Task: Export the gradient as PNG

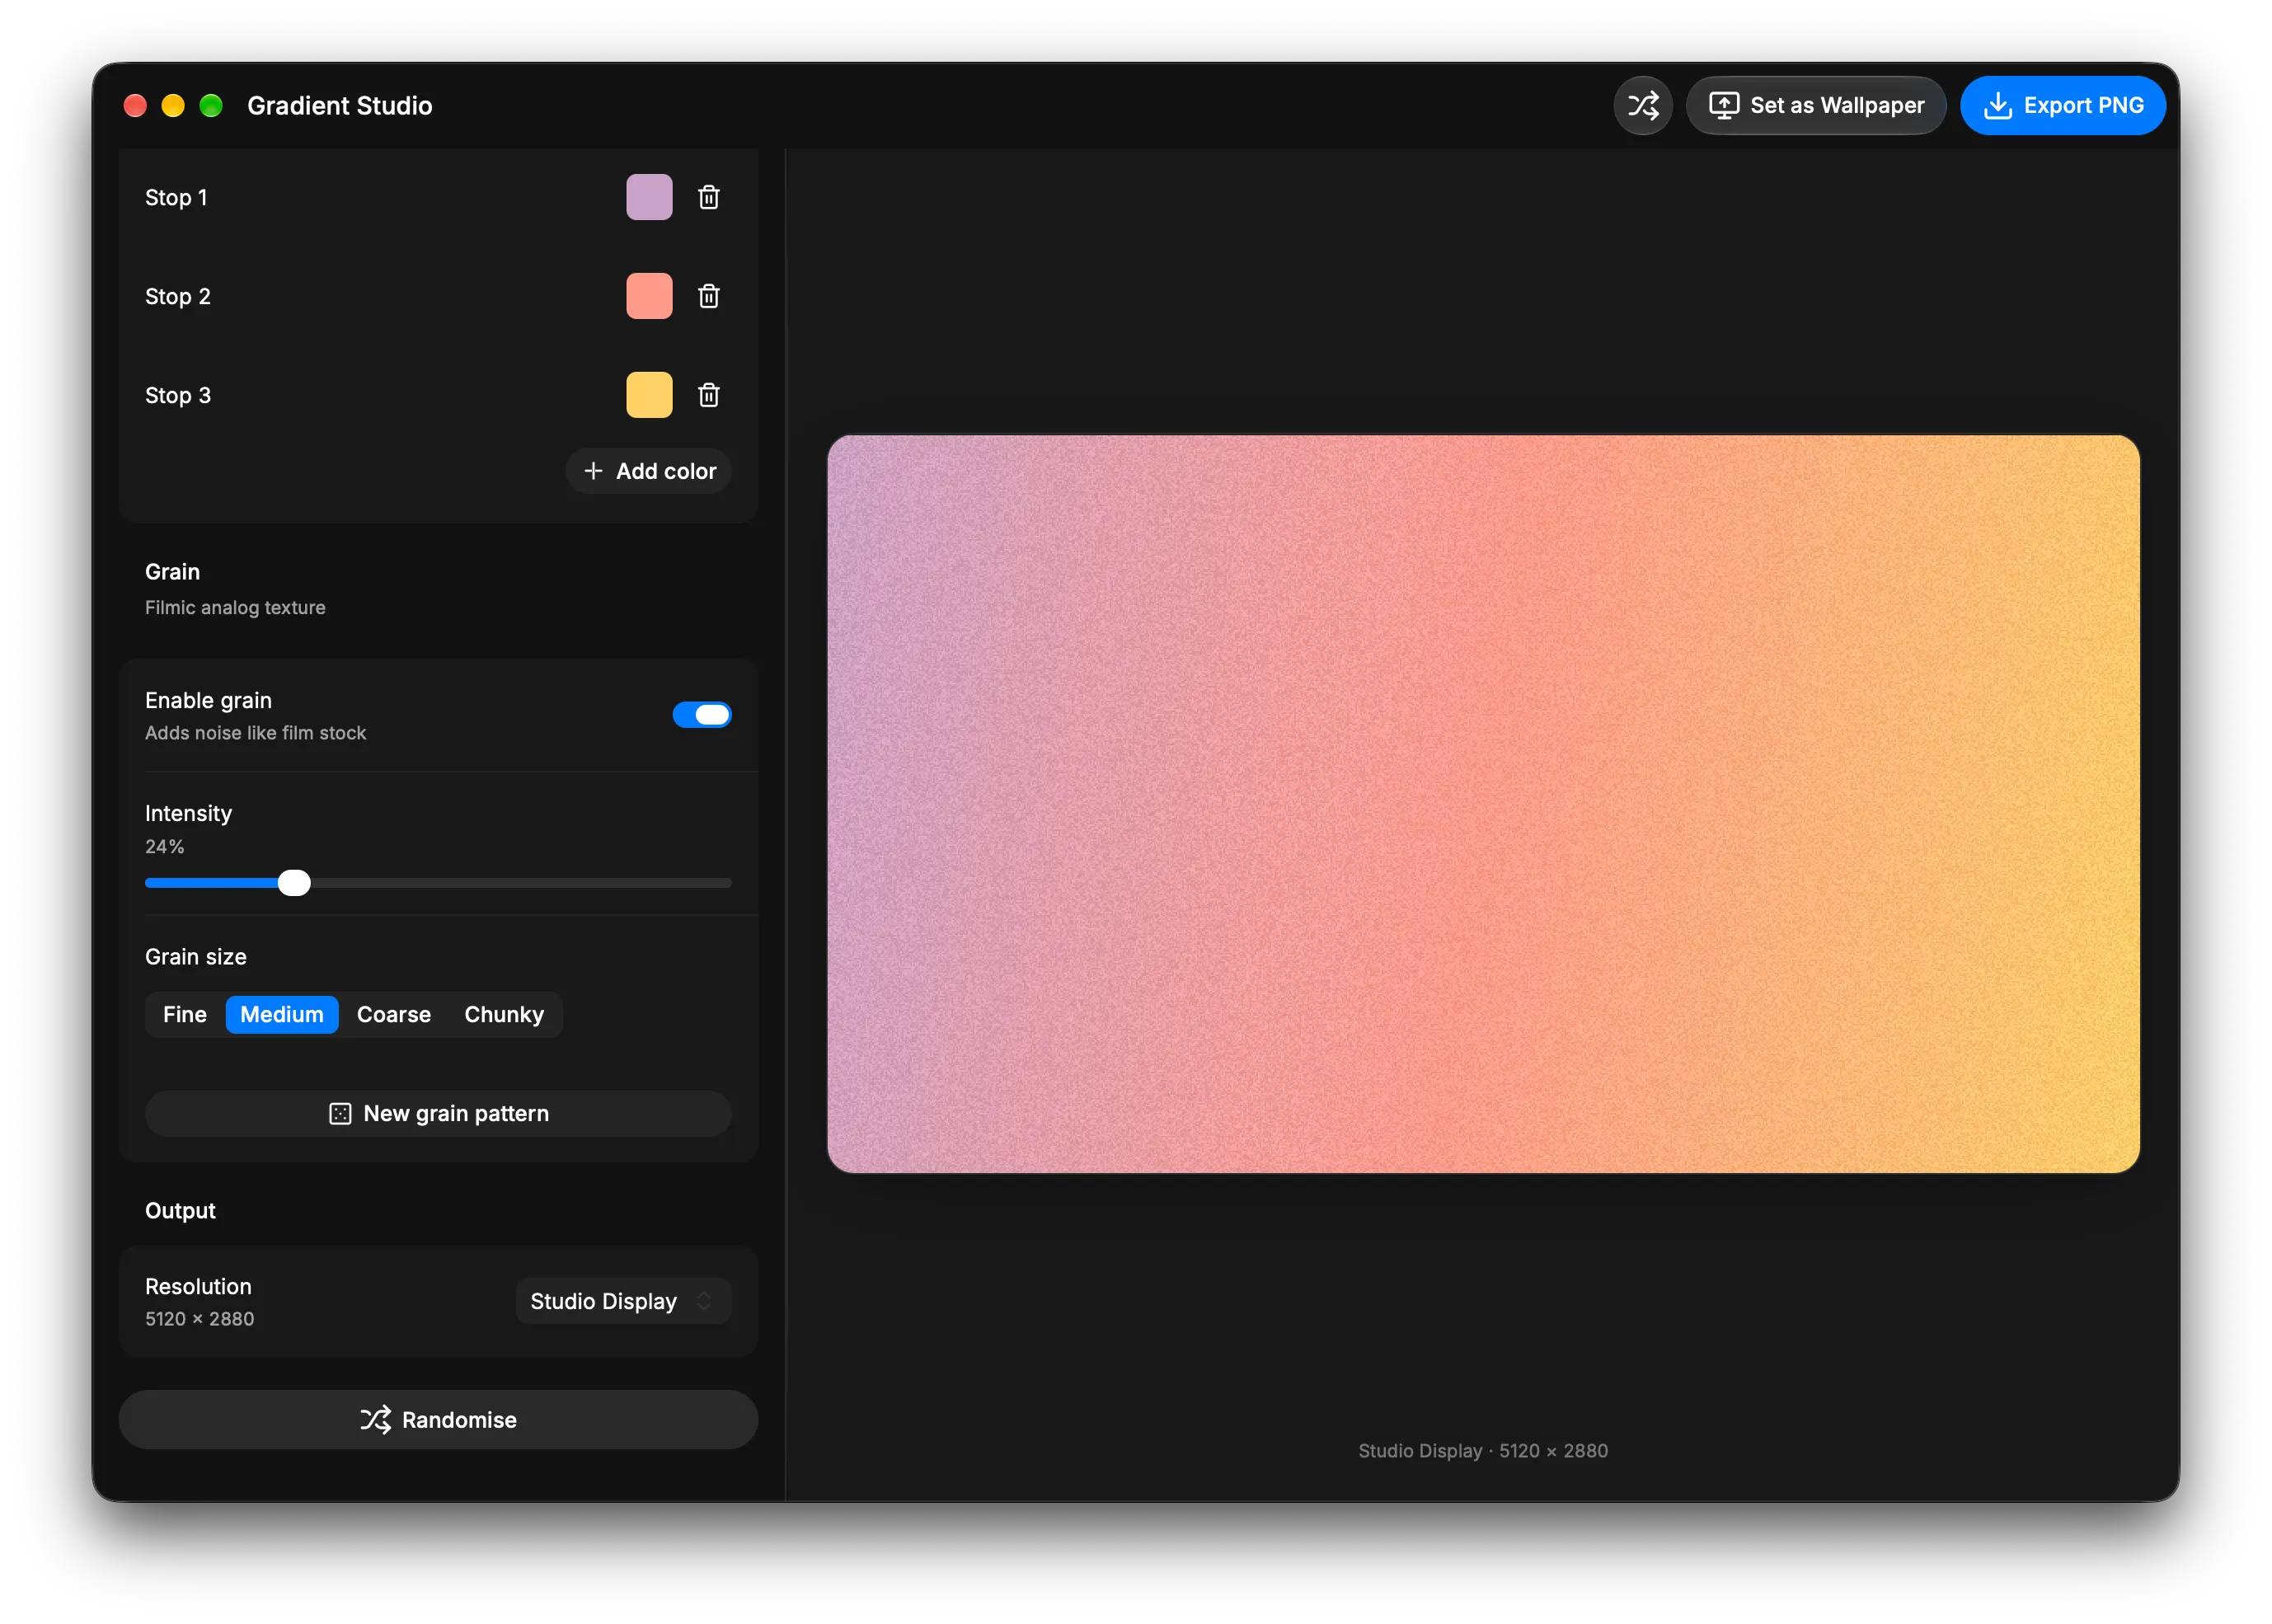Action: [2062, 105]
